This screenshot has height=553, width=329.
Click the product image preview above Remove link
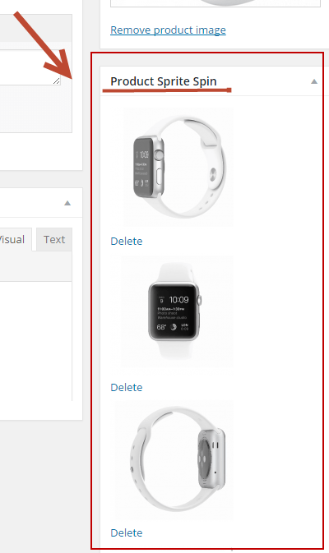coord(215,3)
